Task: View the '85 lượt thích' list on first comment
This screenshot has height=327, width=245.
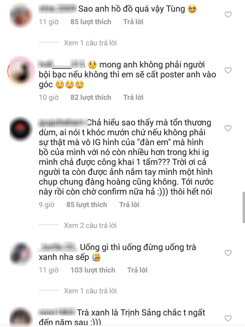Action: coord(91,22)
